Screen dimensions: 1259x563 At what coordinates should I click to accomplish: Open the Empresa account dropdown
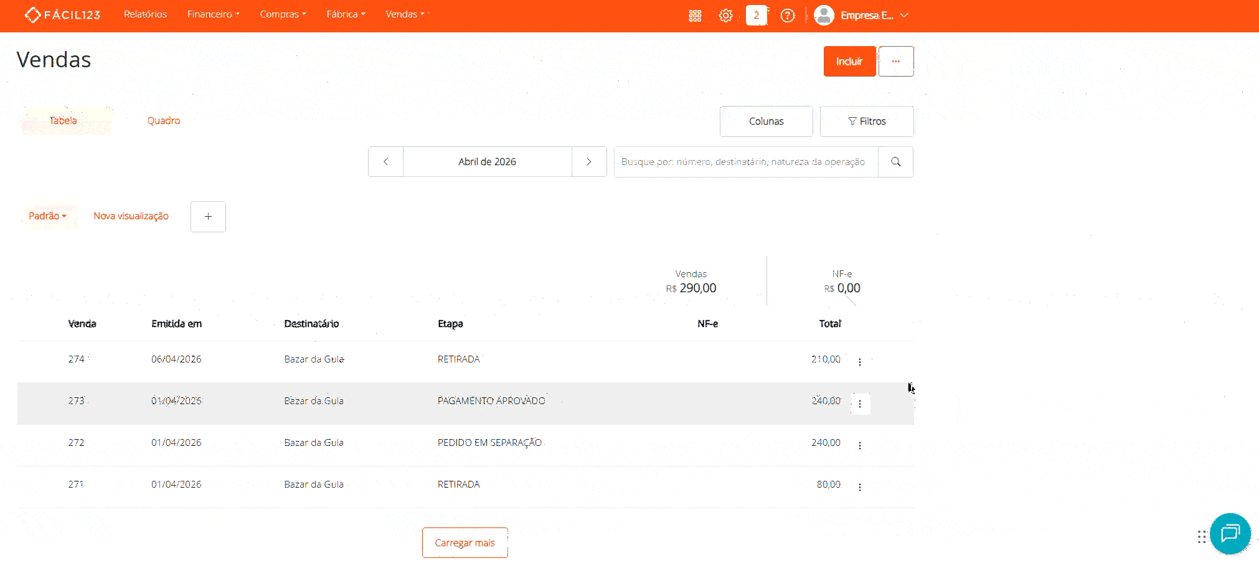pyautogui.click(x=874, y=16)
